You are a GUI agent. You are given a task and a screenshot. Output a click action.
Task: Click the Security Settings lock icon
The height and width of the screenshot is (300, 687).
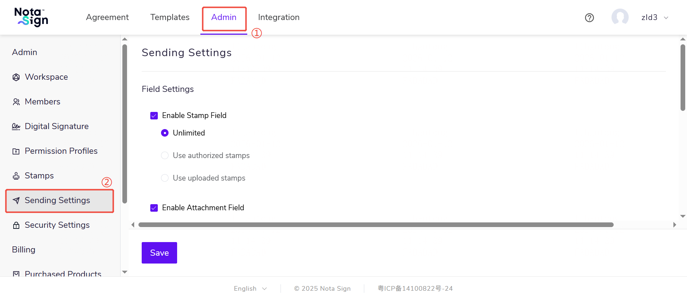(16, 225)
